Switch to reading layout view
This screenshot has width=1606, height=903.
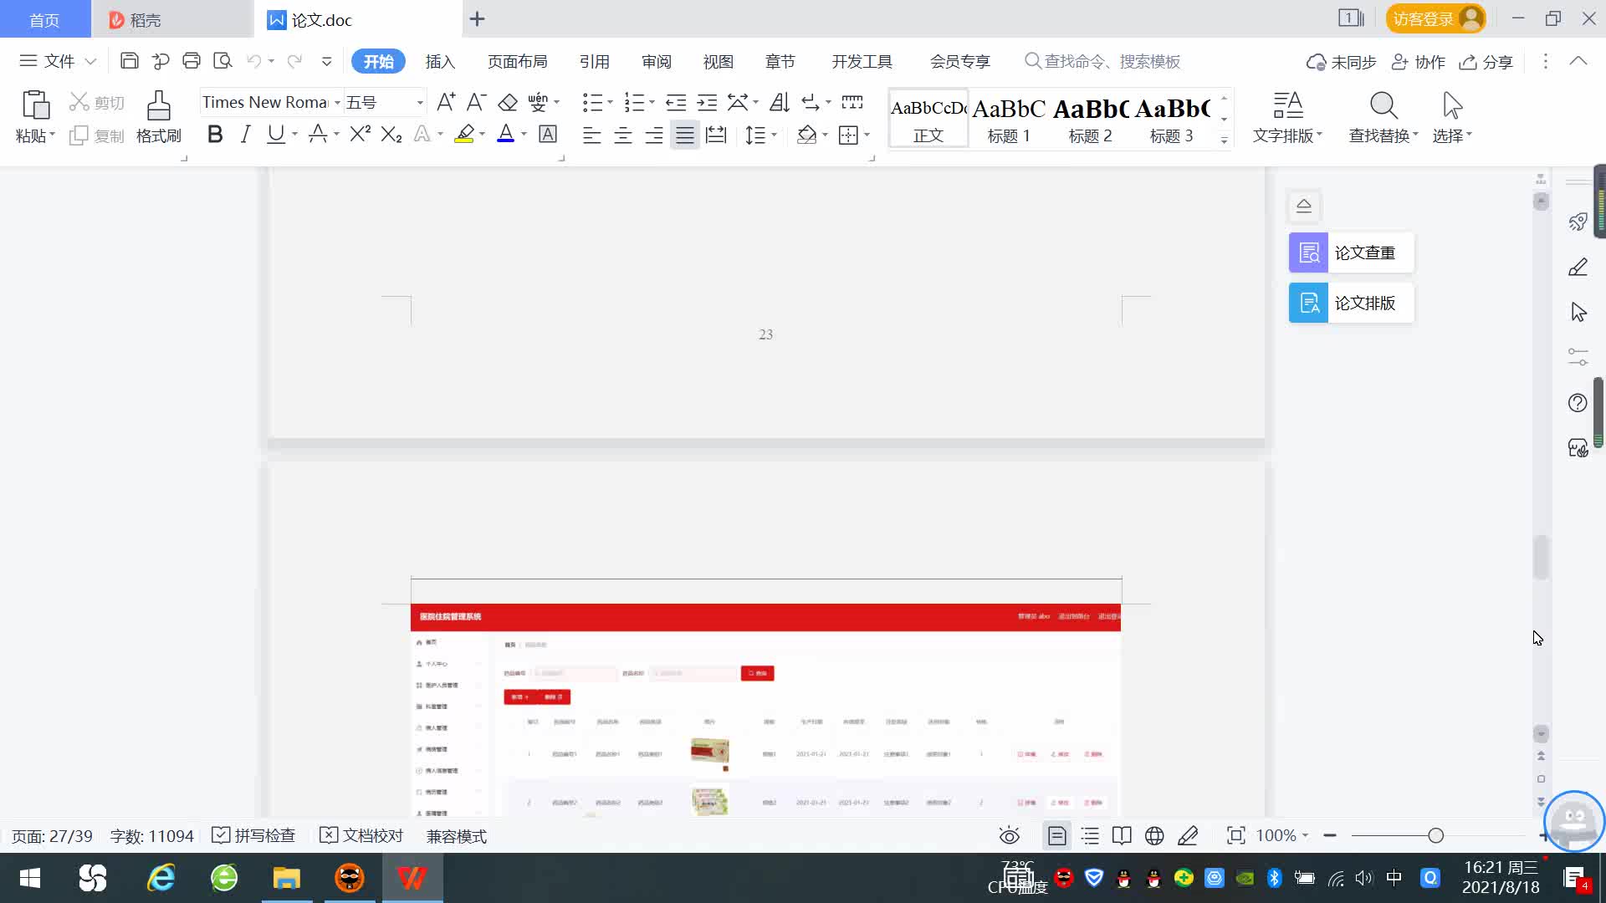[x=1122, y=835]
